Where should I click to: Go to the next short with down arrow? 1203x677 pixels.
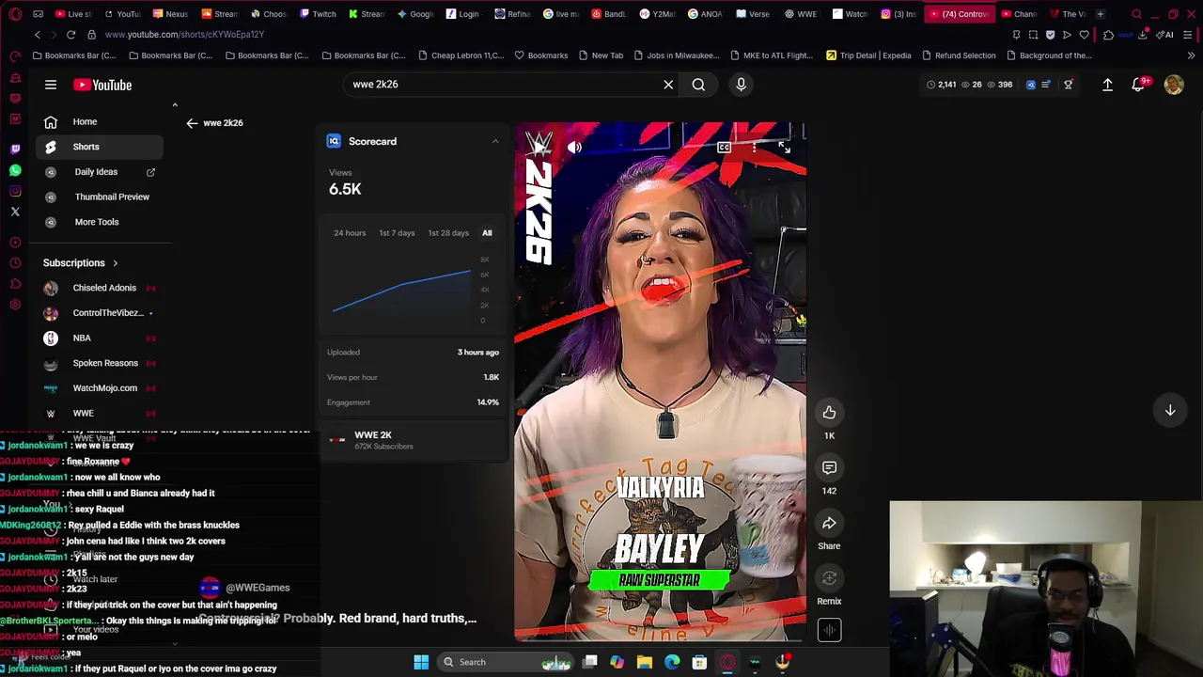tap(1170, 410)
